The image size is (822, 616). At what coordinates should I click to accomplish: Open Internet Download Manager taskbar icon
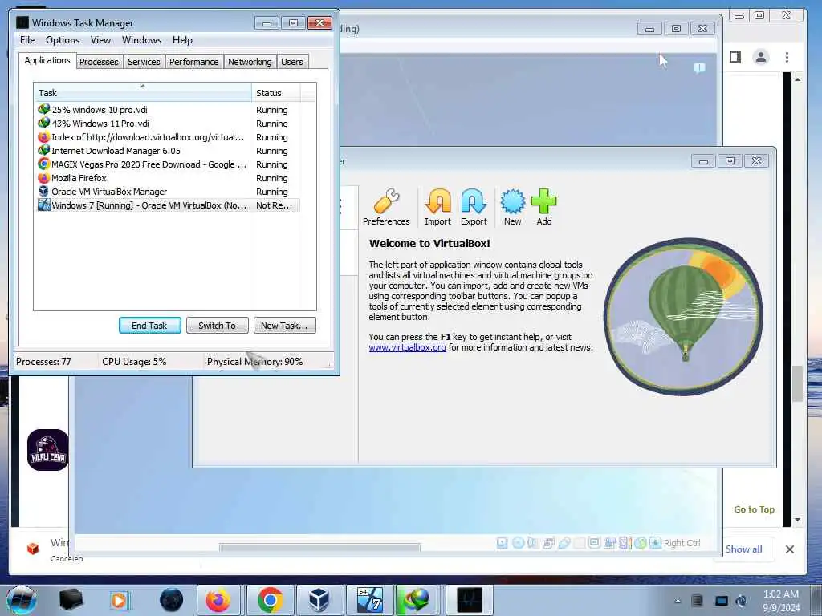pyautogui.click(x=416, y=600)
